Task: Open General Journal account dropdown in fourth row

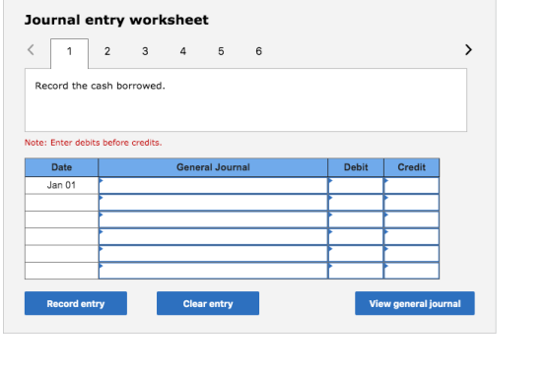Action: [x=213, y=236]
